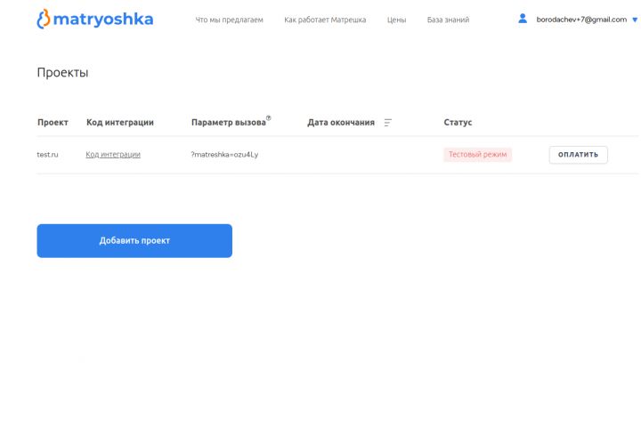Click the Статус column header
641x427 pixels.
458,123
